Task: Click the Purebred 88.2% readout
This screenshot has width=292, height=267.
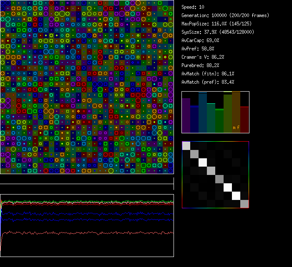Action: (x=200, y=65)
